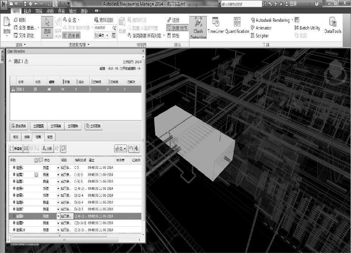Click the 分配 (Assign) clash icon

(x=48, y=149)
